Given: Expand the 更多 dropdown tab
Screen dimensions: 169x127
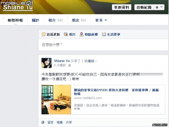Looking at the screenshot, I should [101, 20].
